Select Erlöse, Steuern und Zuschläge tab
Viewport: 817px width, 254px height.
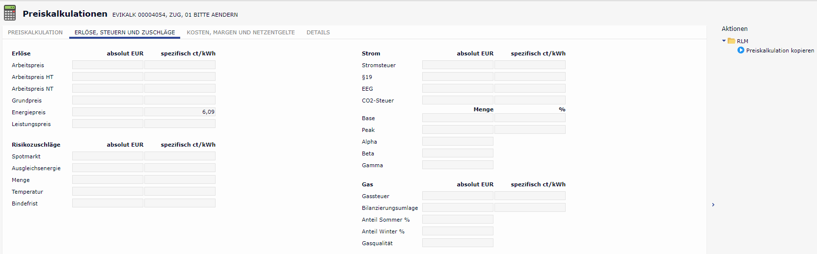pyautogui.click(x=125, y=32)
